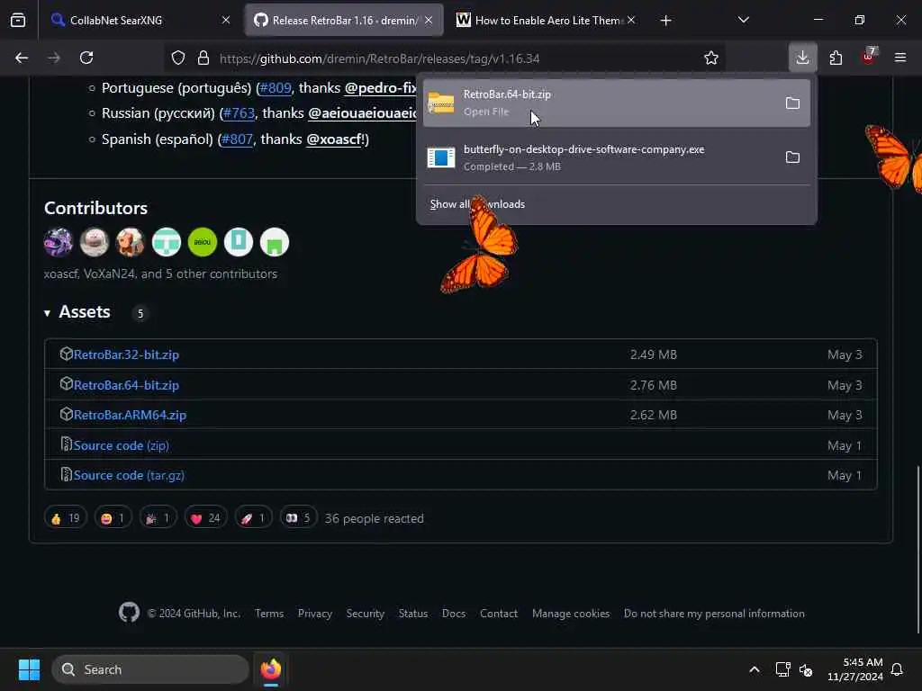Viewport: 922px width, 691px height.
Task: Open the Firefox downloads panel button
Action: (802, 58)
